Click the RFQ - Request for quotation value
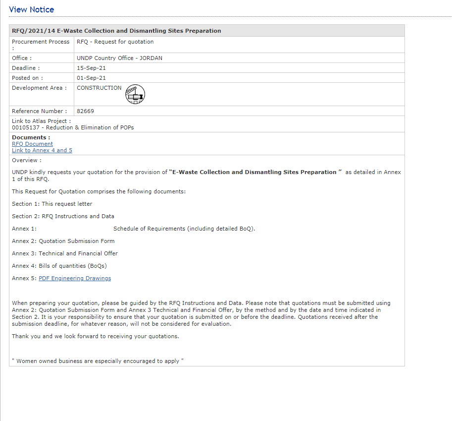This screenshot has width=452, height=421. tap(115, 42)
